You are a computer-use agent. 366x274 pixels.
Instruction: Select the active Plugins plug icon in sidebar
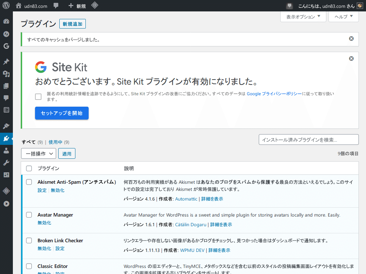[x=6, y=139]
